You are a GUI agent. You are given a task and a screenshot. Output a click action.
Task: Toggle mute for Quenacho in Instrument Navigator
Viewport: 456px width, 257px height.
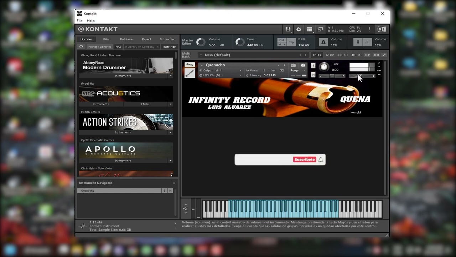pyautogui.click(x=170, y=191)
